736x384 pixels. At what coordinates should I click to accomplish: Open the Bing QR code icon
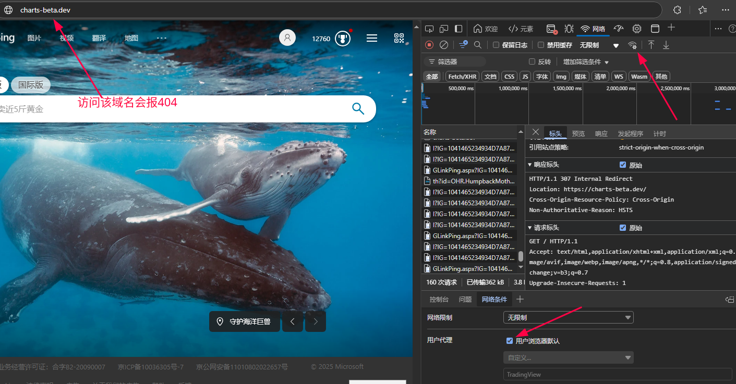coord(399,38)
